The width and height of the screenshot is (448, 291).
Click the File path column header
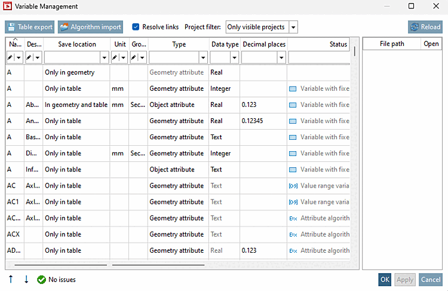pyautogui.click(x=392, y=44)
